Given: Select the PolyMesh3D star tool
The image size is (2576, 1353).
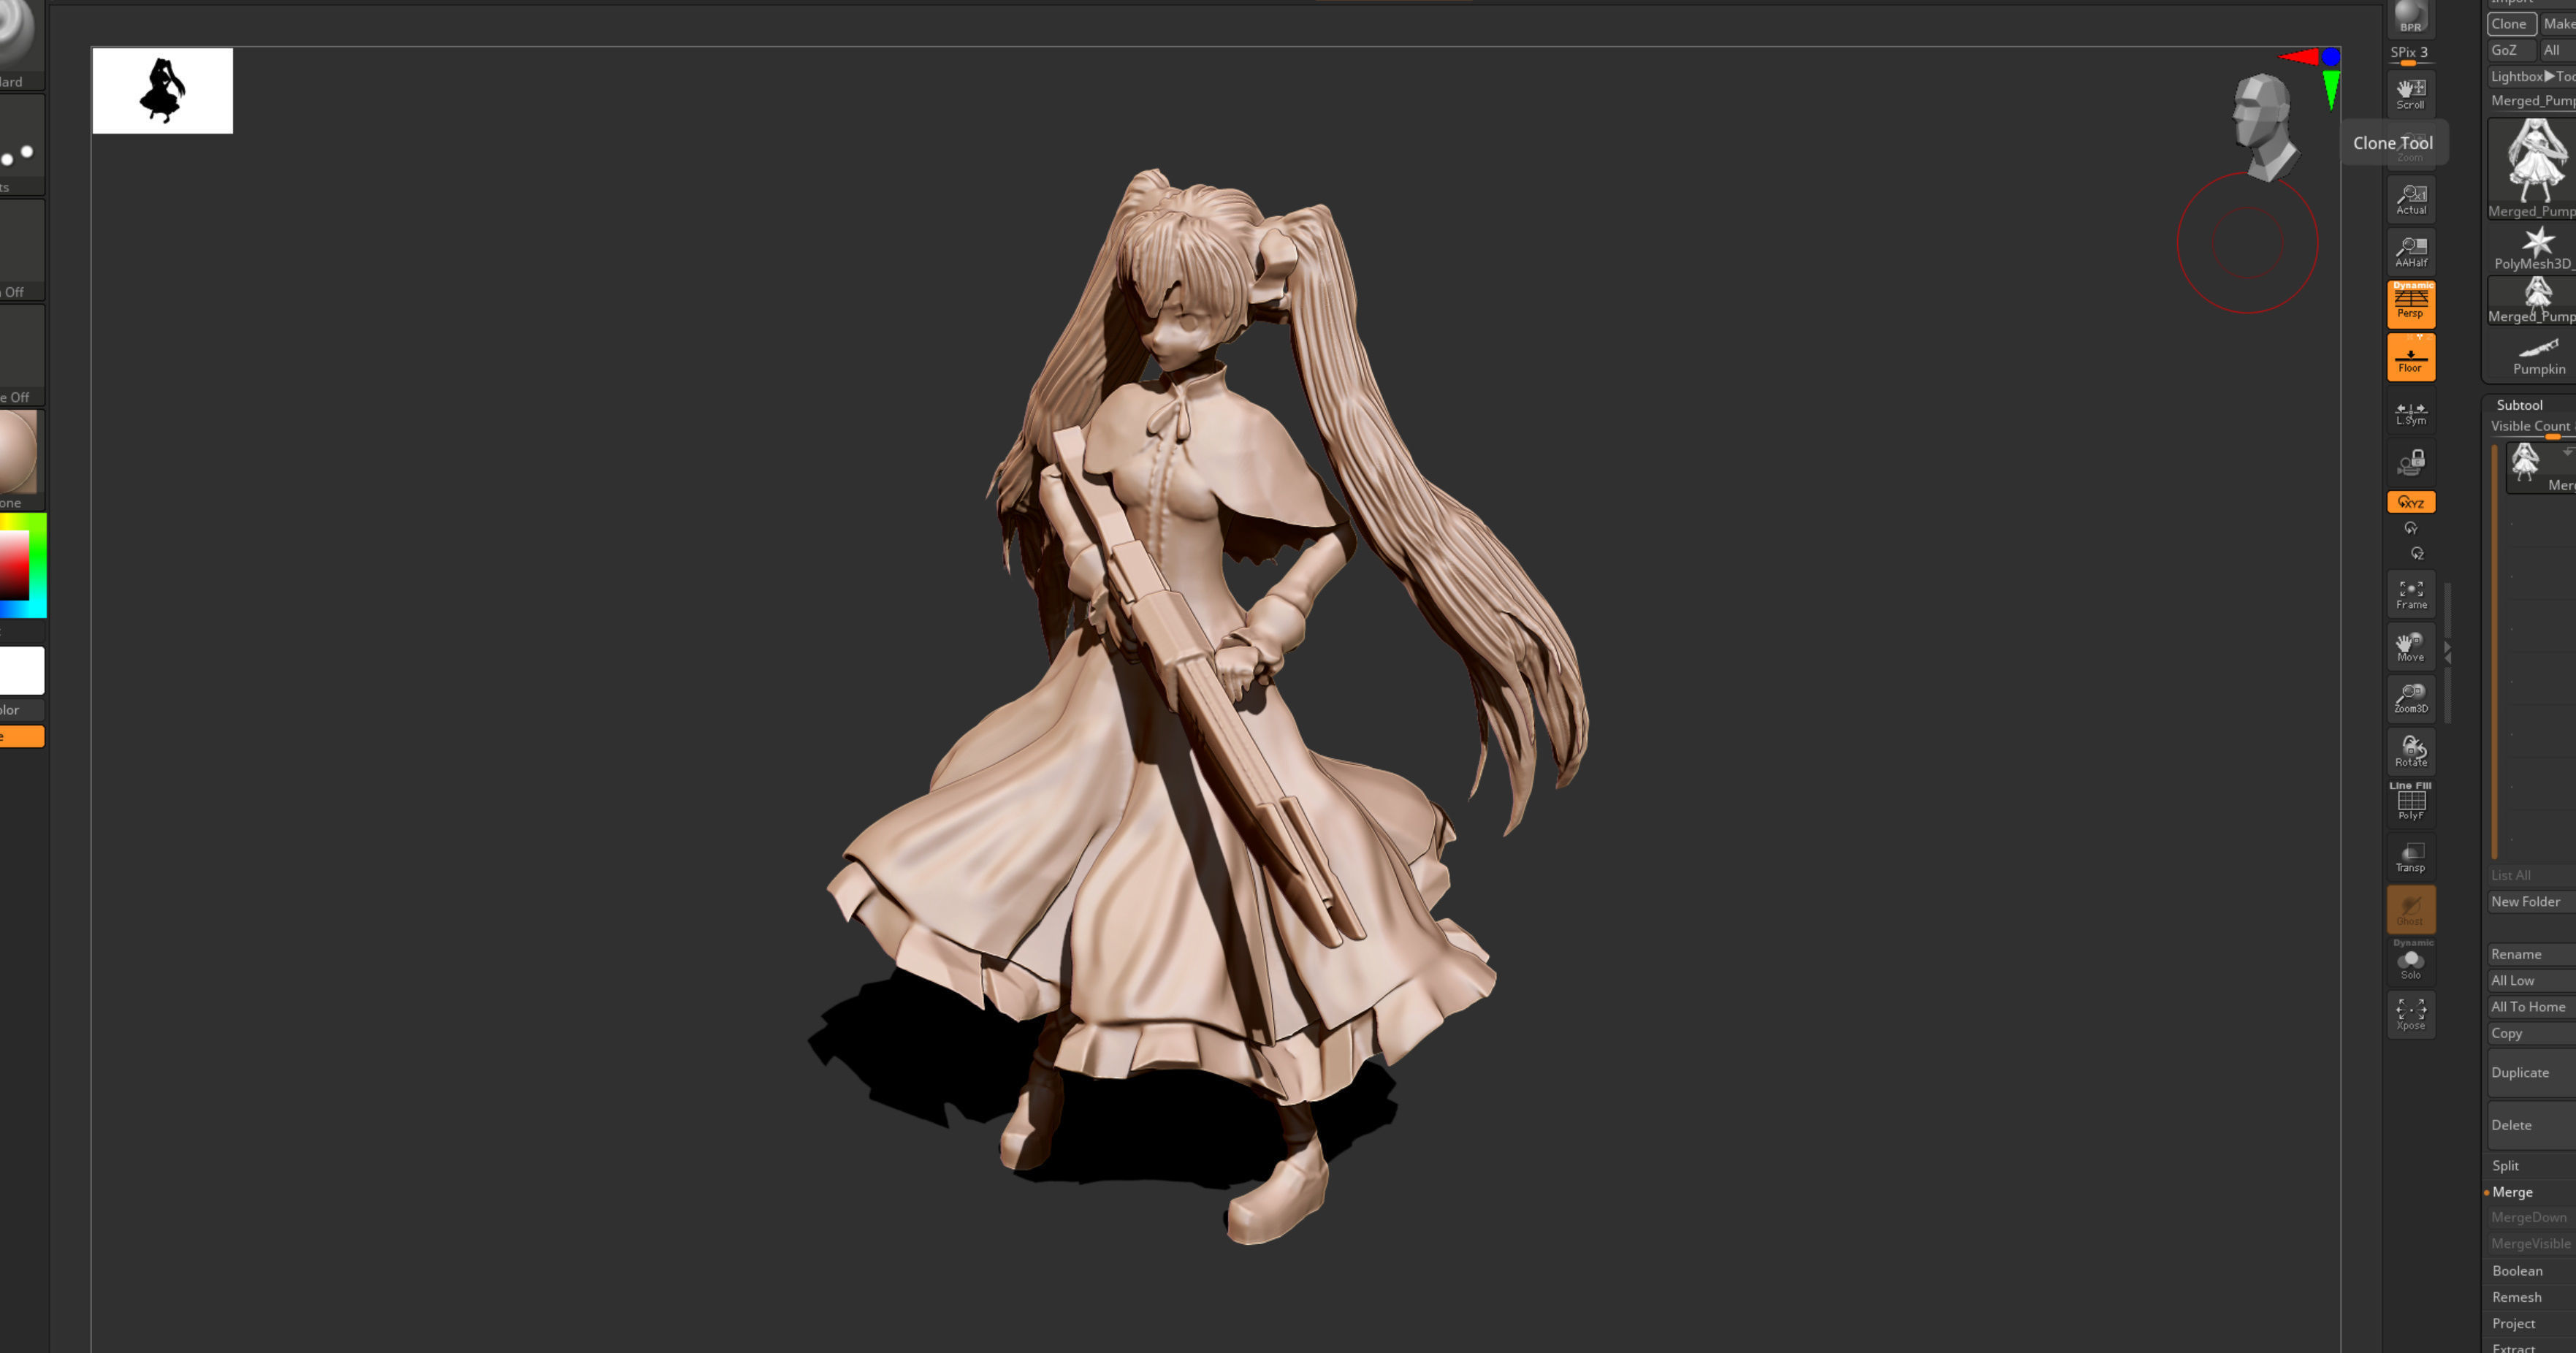Looking at the screenshot, I should pos(2532,248).
